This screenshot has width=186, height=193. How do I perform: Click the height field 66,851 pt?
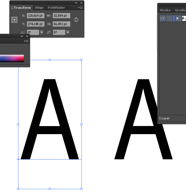[x=61, y=24]
